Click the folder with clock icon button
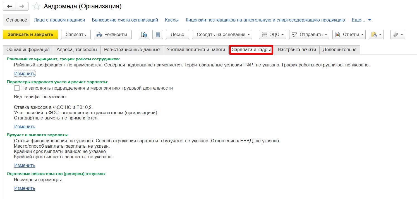Image resolution: width=417 pixels, height=199 pixels. 376,35
